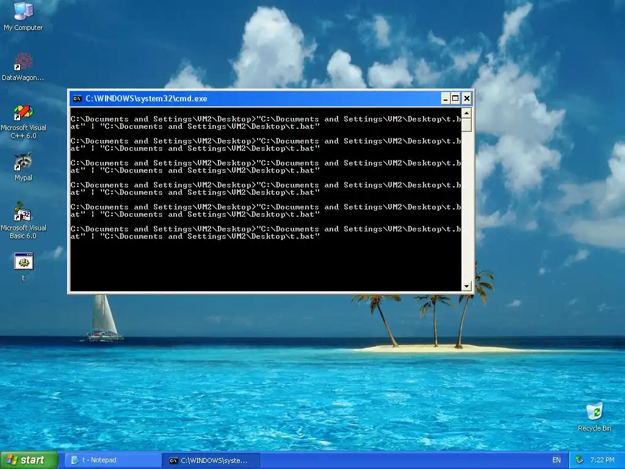Close the cmd.exe window
The image size is (625, 469).
467,98
